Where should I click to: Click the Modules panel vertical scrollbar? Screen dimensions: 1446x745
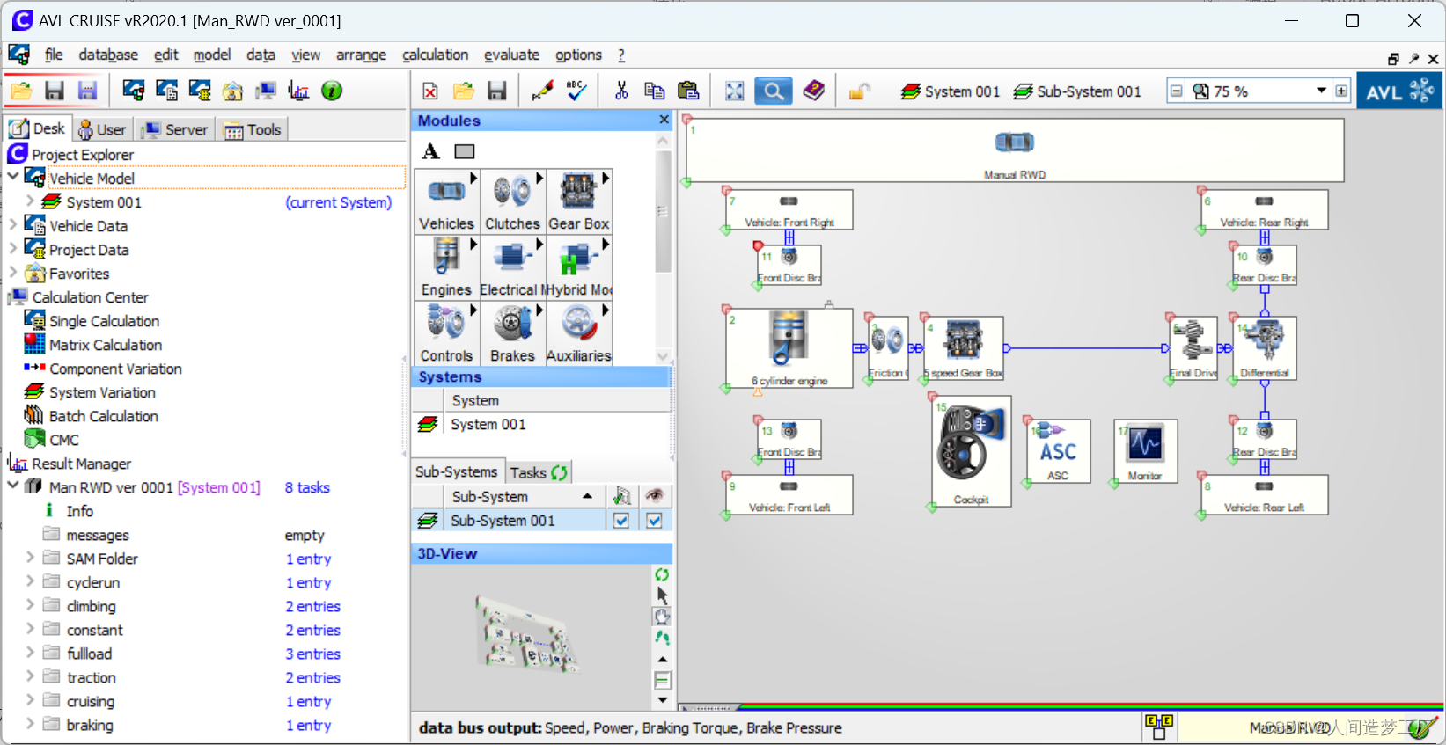pos(663,211)
